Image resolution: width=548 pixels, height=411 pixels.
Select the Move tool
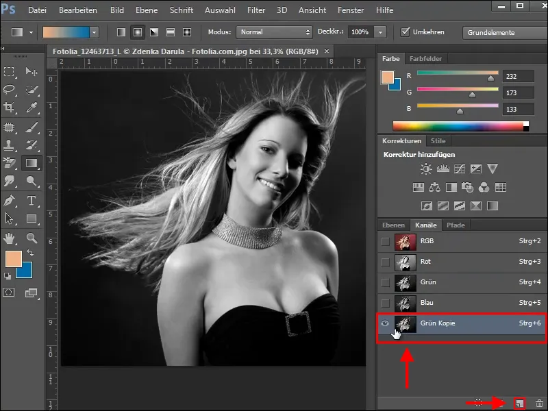(x=32, y=72)
